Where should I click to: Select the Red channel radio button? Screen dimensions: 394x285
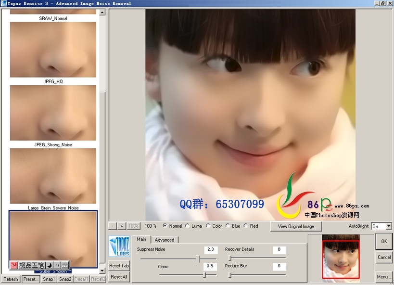(x=246, y=226)
